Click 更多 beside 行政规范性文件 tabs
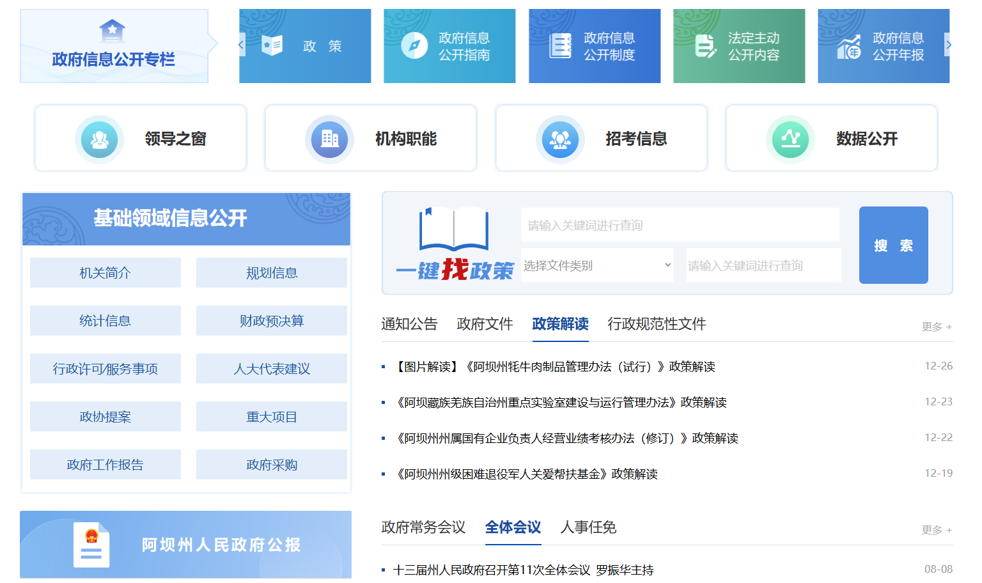This screenshot has height=583, width=982. 937,327
